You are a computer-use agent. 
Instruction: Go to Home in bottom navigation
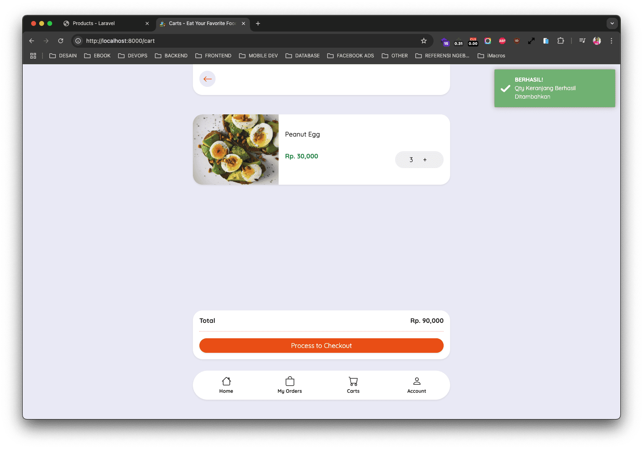[x=226, y=385]
